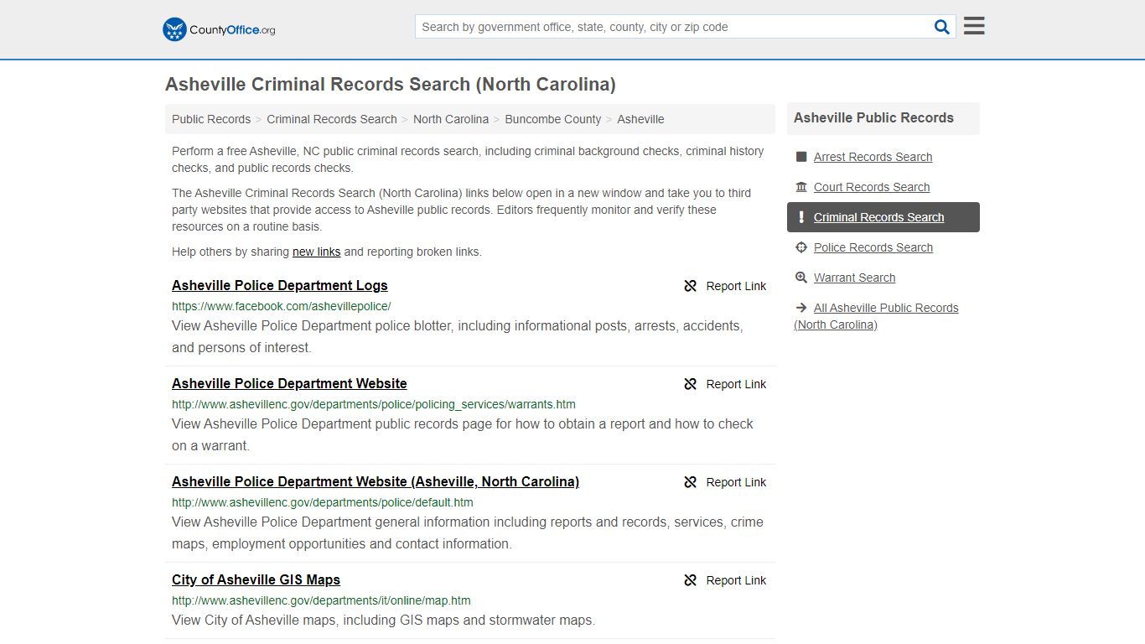Open Warrant Search in sidebar
The width and height of the screenshot is (1145, 644).
[x=854, y=278]
